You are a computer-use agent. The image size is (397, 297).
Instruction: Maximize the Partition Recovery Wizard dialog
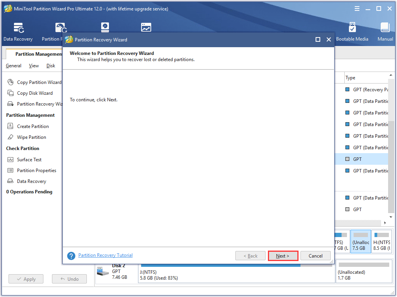[318, 40]
